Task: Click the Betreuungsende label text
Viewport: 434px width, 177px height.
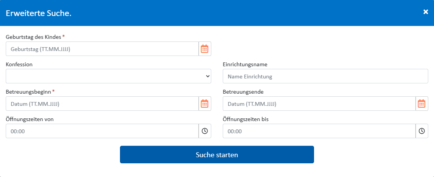Action: [x=243, y=92]
